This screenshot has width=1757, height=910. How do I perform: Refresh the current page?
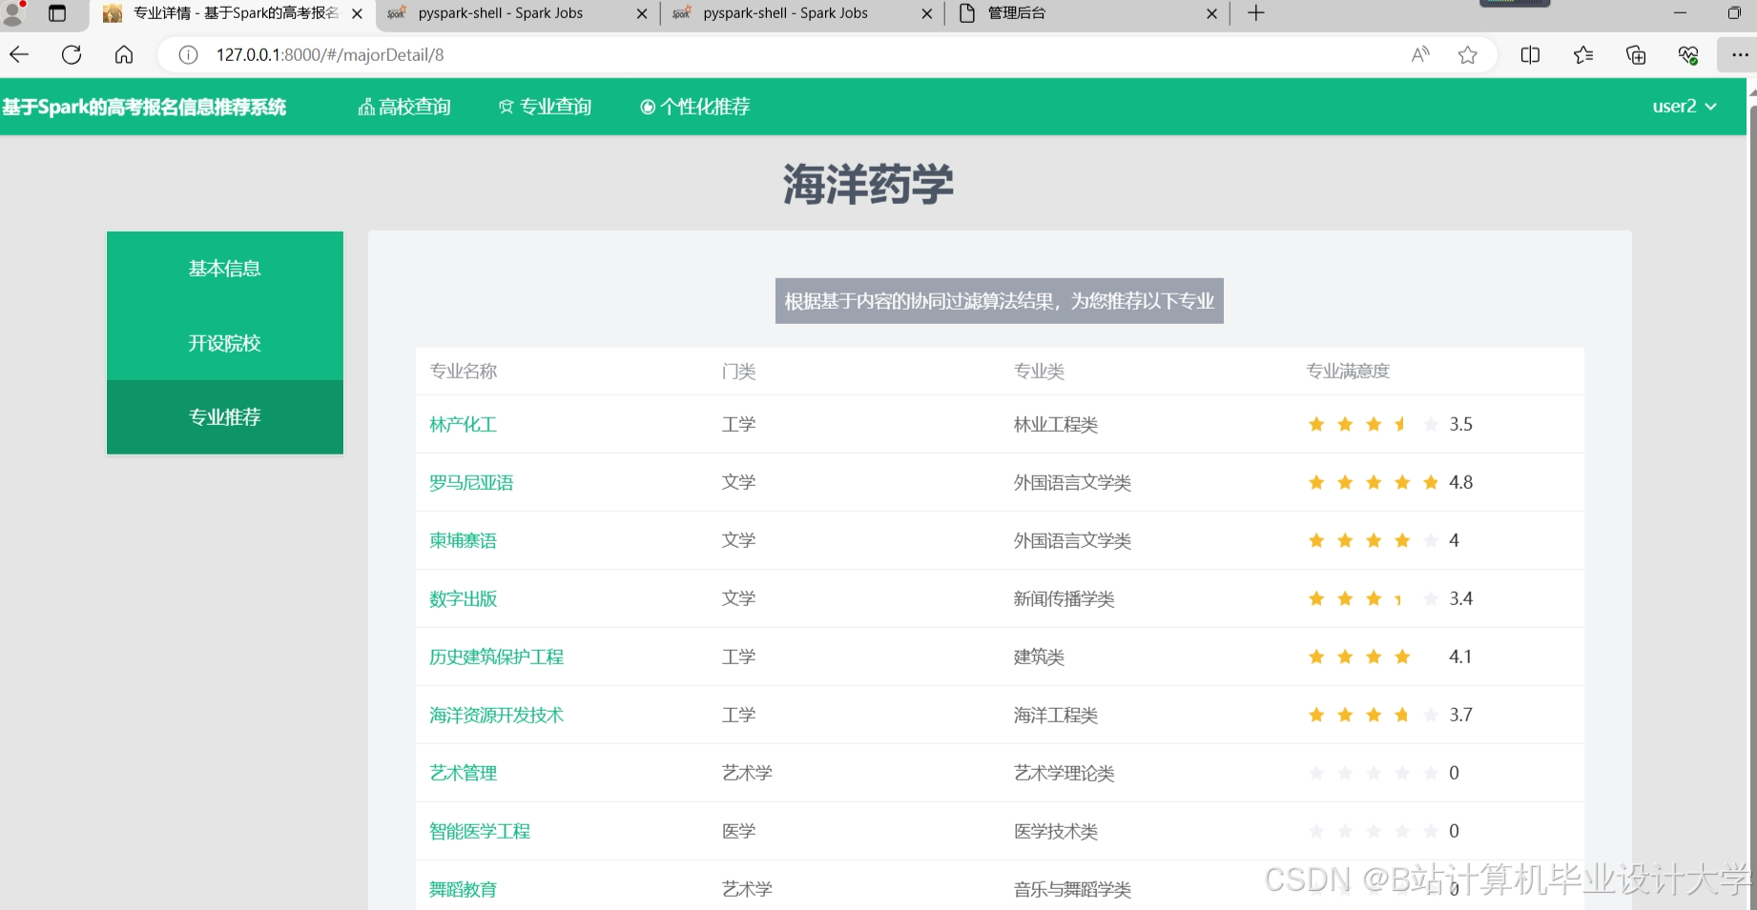(72, 54)
